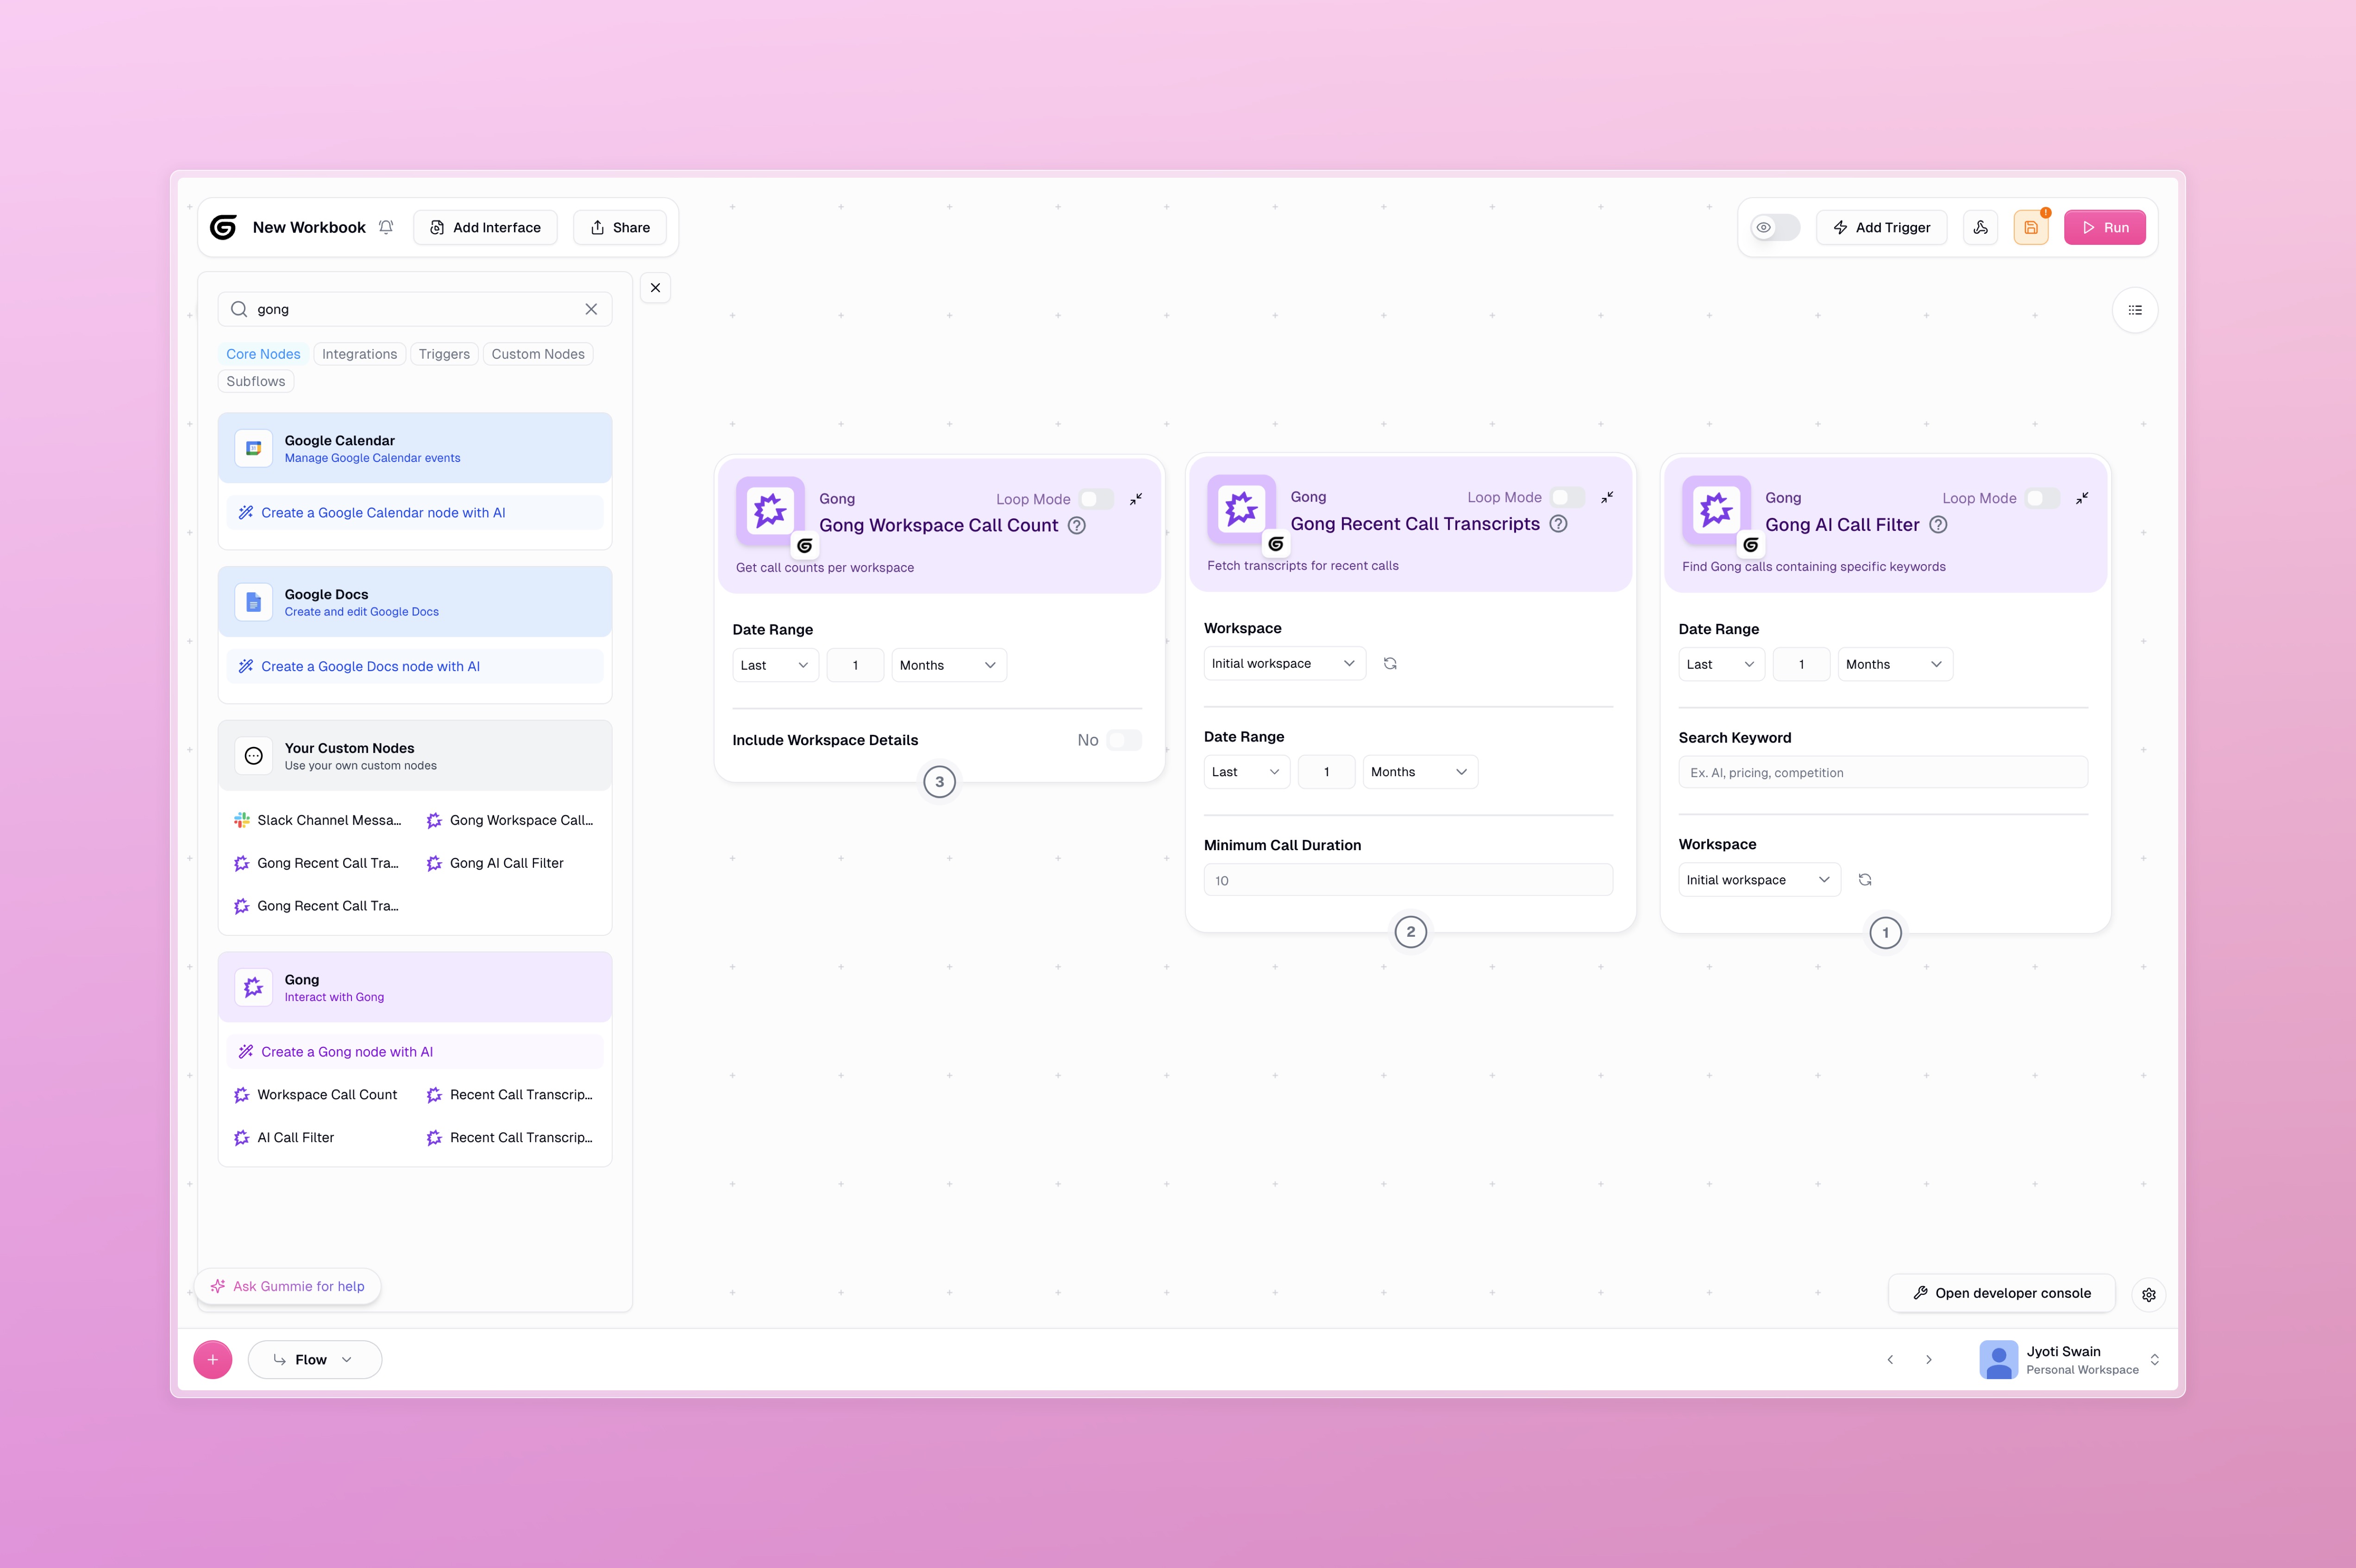
Task: Select the Triggers tab
Action: [443, 354]
